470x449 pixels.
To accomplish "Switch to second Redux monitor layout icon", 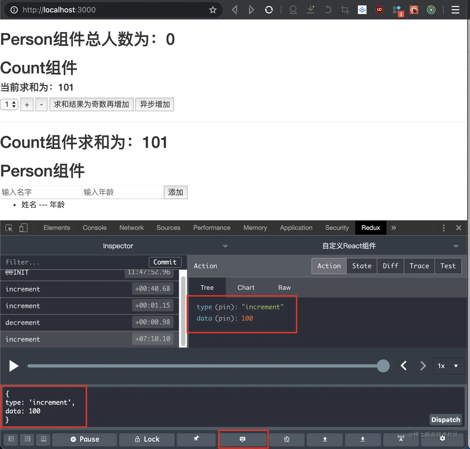I will click(27, 439).
